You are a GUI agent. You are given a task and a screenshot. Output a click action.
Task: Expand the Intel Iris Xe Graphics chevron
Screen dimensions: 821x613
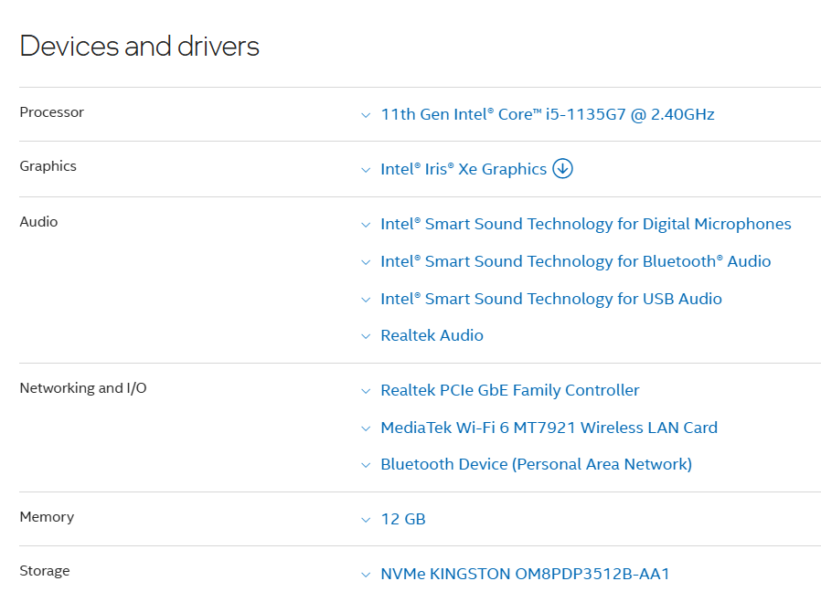[366, 170]
